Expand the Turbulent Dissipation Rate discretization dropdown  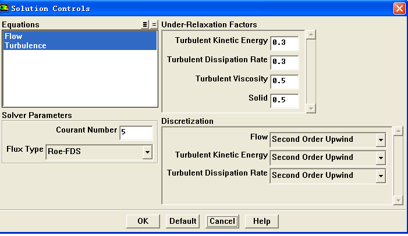click(x=381, y=176)
